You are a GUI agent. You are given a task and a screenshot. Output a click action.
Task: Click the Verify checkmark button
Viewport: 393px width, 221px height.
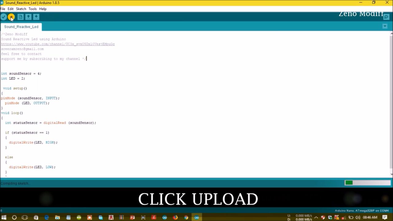coord(4,17)
